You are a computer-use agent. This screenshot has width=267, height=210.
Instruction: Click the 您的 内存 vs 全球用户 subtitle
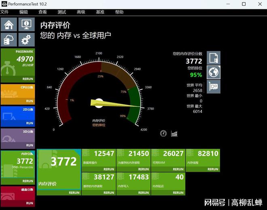[x=76, y=36]
